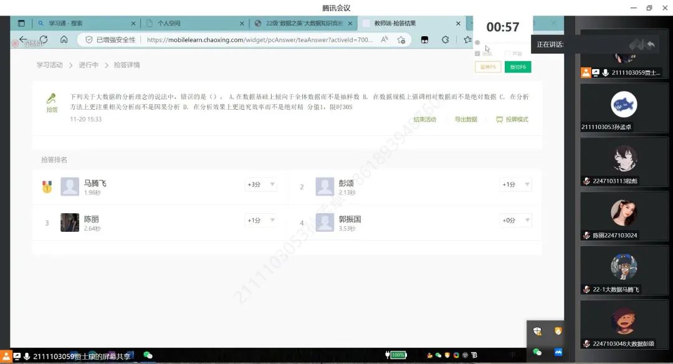This screenshot has height=364, width=673.
Task: Click the Tencent Meeting blue tray icon
Action: coord(558,352)
